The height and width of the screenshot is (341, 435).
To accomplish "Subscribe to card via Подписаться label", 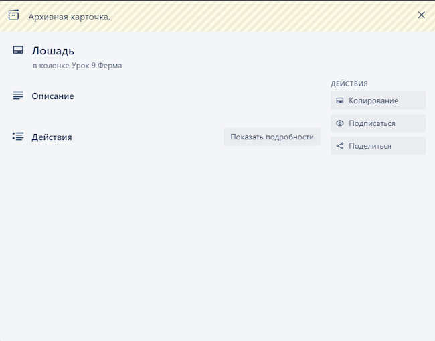I will pos(372,123).
